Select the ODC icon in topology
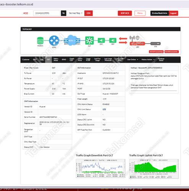Image resolution: width=189 pixels, height=191 pixels. click(x=101, y=40)
